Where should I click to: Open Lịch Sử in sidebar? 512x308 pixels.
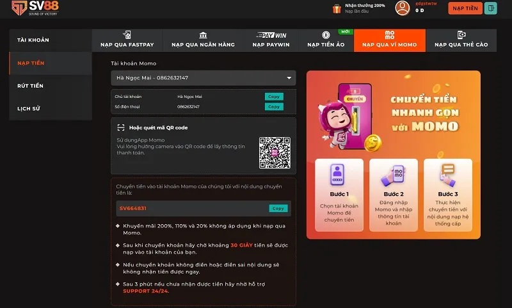(x=29, y=108)
